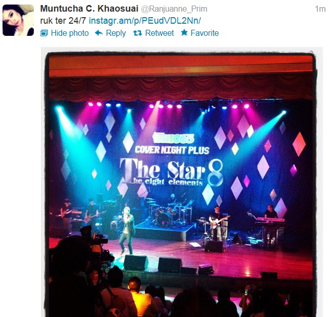
Task: Choose the Retweet text link
Action: pos(159,33)
